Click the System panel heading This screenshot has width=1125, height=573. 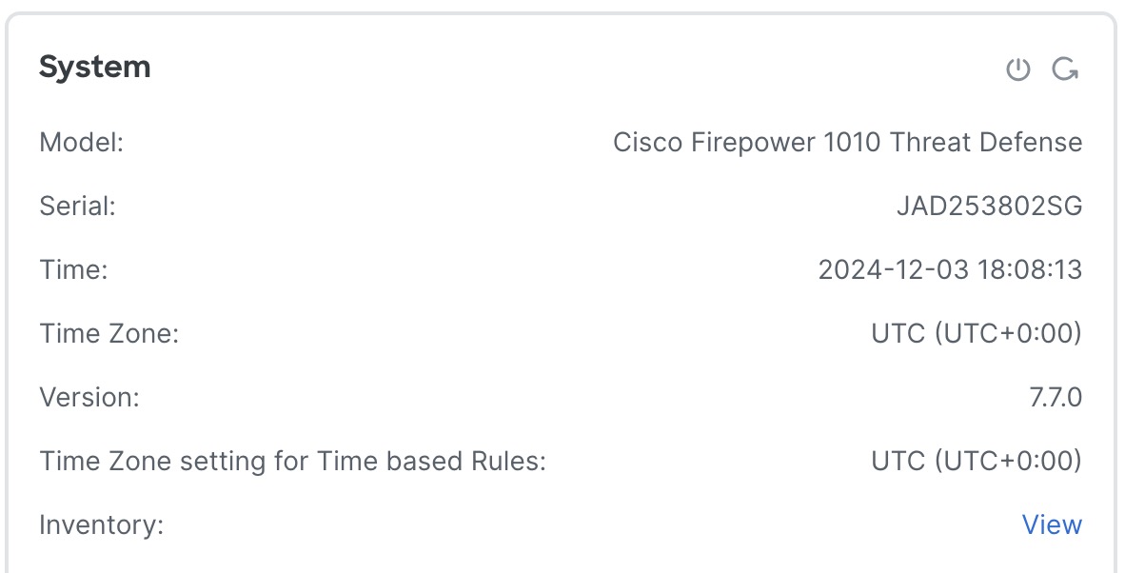[x=94, y=68]
